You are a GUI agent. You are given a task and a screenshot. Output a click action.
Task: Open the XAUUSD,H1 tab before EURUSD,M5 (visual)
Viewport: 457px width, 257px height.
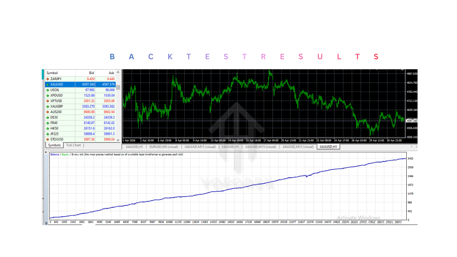click(134, 147)
